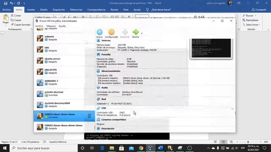The image size is (271, 152).
Task: Click the Carpetas compartidas section header
Action: point(113,119)
